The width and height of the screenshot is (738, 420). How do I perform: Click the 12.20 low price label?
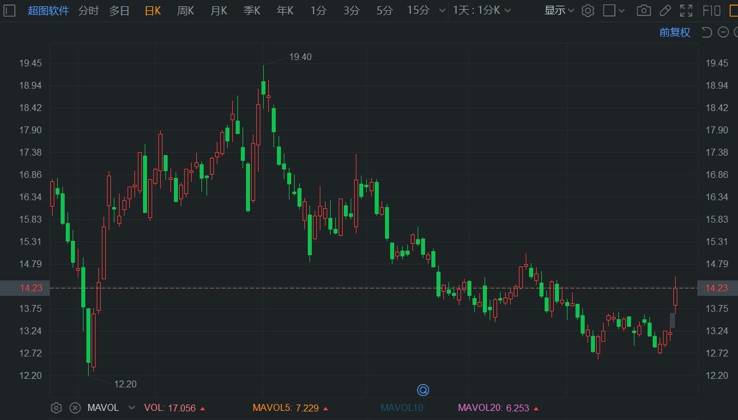[x=125, y=384]
